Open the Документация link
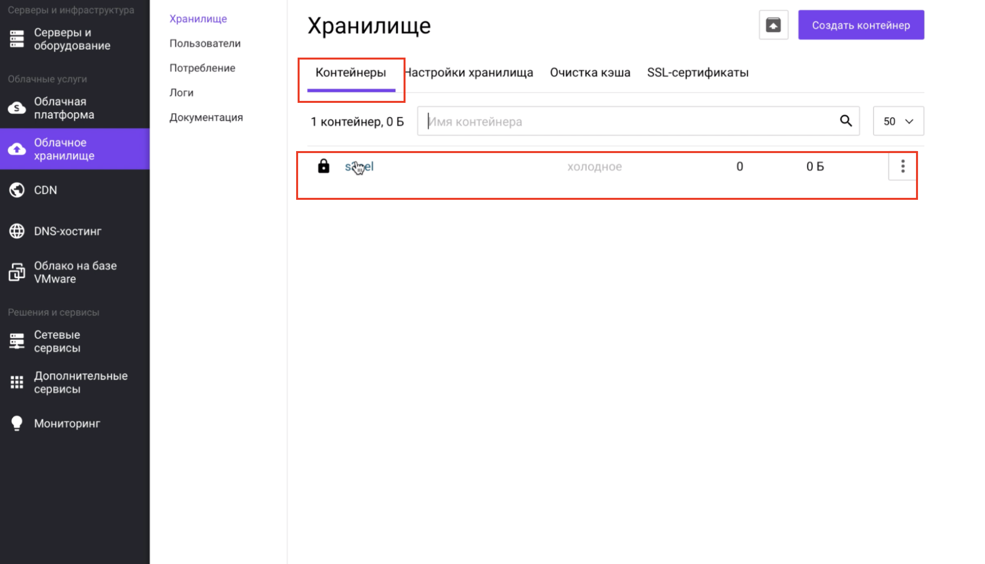 [206, 117]
